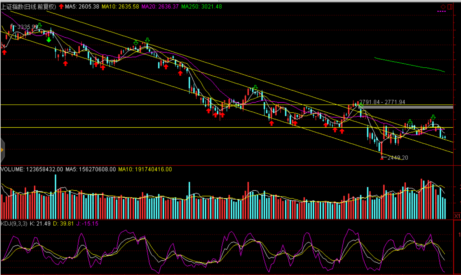Select the MA5 moving average label
This screenshot has height=275, width=461.
tap(82, 6)
